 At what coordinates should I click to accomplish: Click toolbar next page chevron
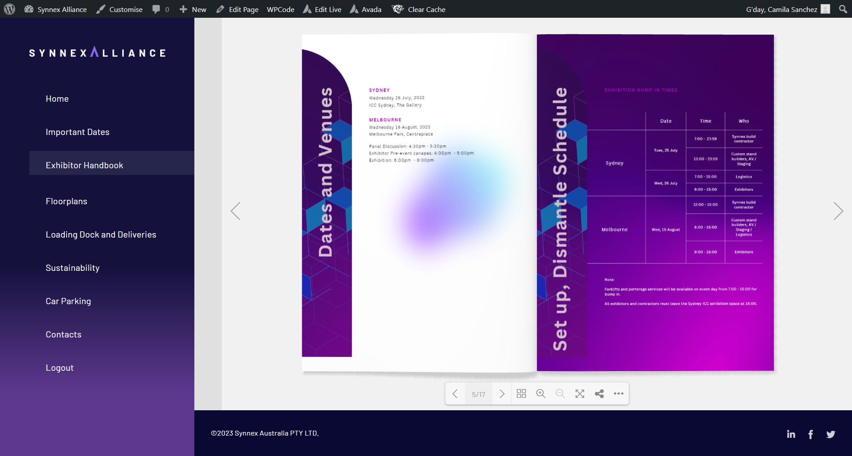point(502,394)
